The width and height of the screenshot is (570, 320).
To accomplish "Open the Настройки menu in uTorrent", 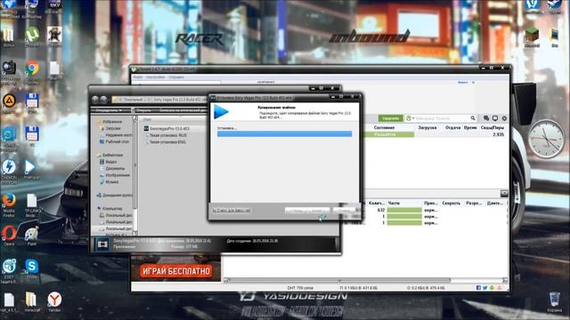I will [156, 77].
